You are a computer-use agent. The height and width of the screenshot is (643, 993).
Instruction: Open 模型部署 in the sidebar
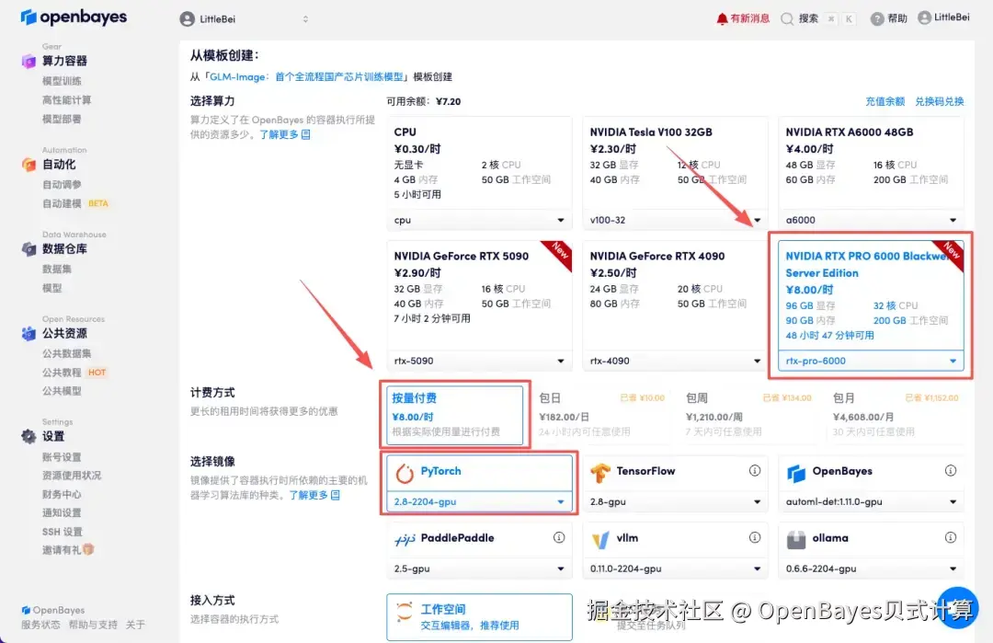(x=62, y=119)
